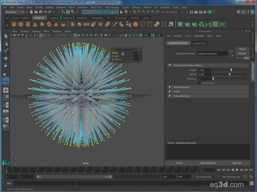Click the four-view layout icon
The width and height of the screenshot is (257, 192).
[x=6, y=98]
